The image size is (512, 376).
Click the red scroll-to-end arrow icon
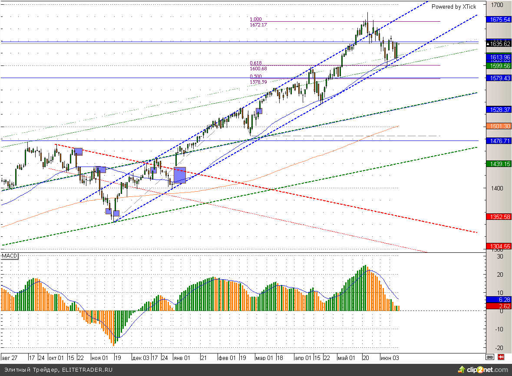pos(501,357)
